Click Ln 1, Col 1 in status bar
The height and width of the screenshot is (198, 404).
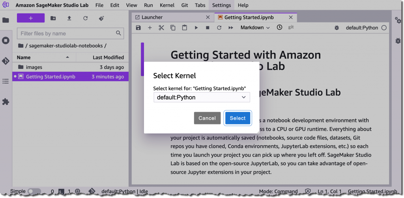tap(330, 192)
